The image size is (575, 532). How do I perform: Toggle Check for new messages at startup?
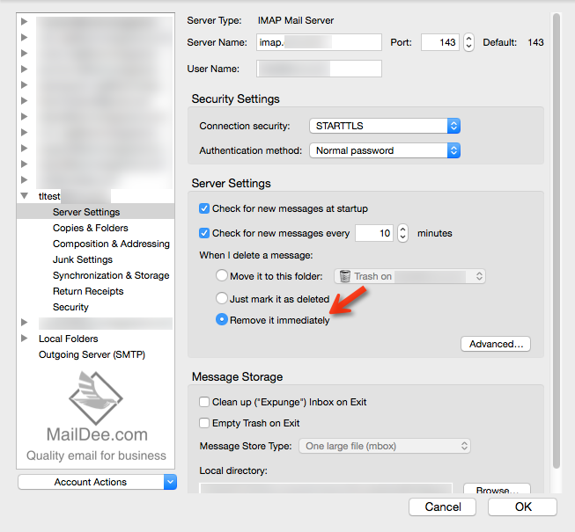204,208
